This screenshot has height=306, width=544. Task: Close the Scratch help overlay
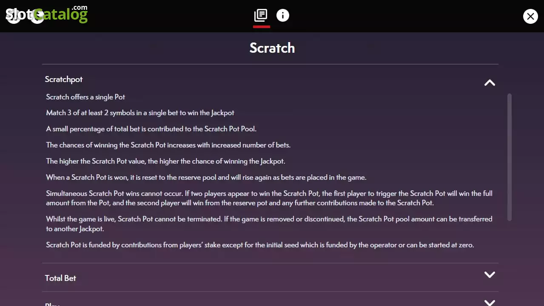pyautogui.click(x=530, y=16)
